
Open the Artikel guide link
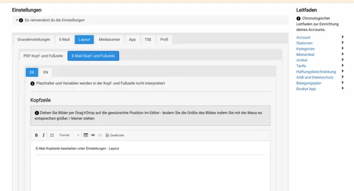tap(302, 60)
